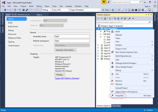Viewport: 158px width, 112px height.
Task: Select the Signing properties page
Action: tap(11, 42)
